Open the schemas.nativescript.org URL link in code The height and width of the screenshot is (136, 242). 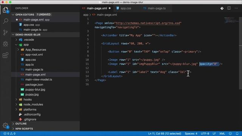pos(148,23)
